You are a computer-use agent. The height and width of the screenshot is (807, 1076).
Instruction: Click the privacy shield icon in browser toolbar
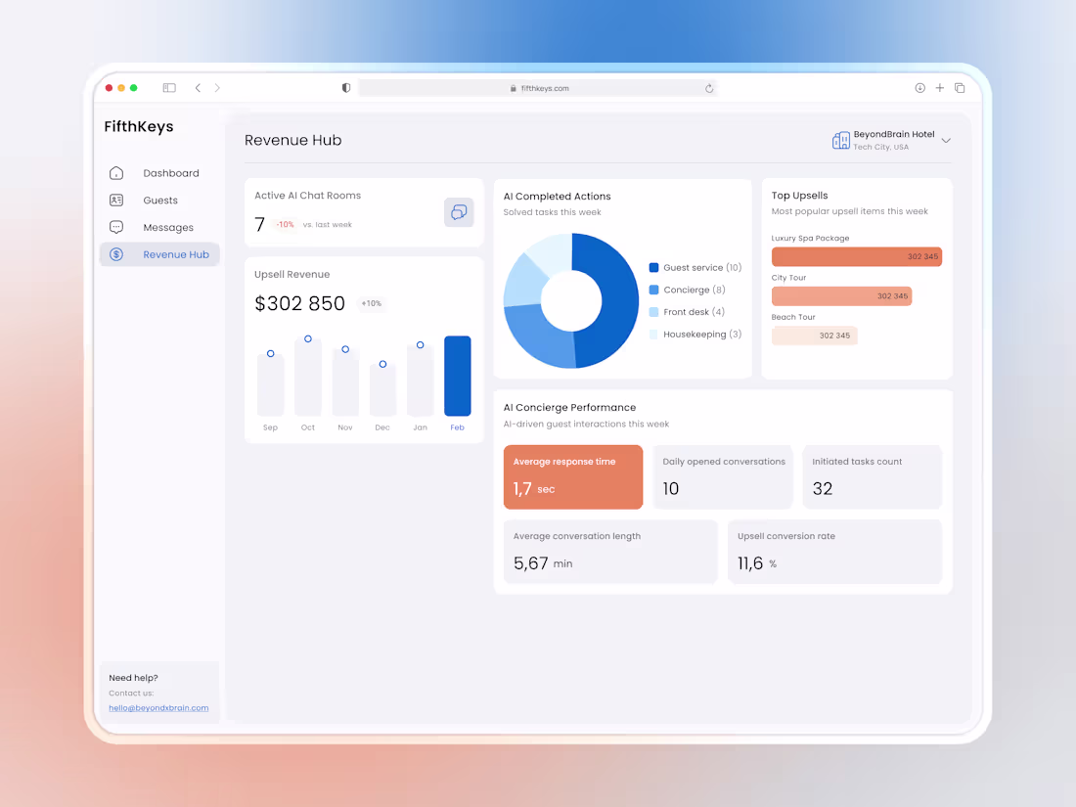[345, 87]
